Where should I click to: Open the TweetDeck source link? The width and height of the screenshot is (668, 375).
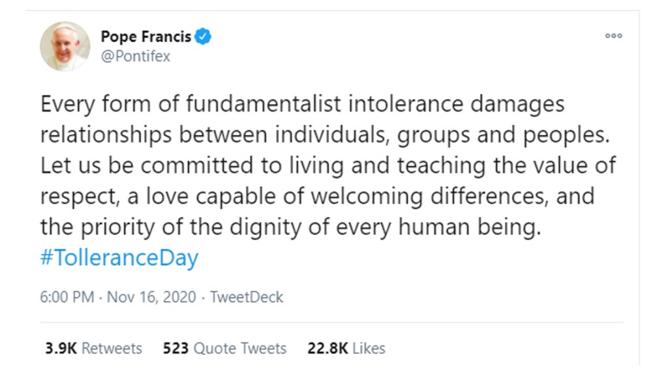coord(246,297)
